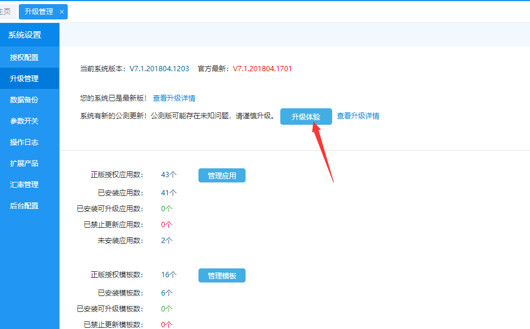Click the 43个 licensed apps count
Image resolution: width=530 pixels, height=329 pixels.
[x=168, y=175]
